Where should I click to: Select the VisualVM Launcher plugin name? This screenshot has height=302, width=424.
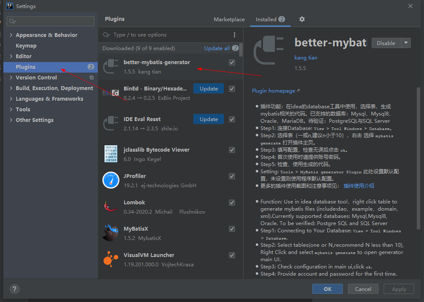coord(149,255)
